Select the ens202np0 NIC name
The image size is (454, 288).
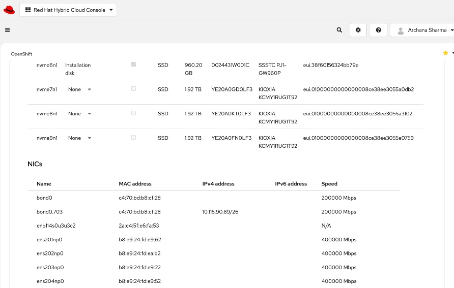50,253
